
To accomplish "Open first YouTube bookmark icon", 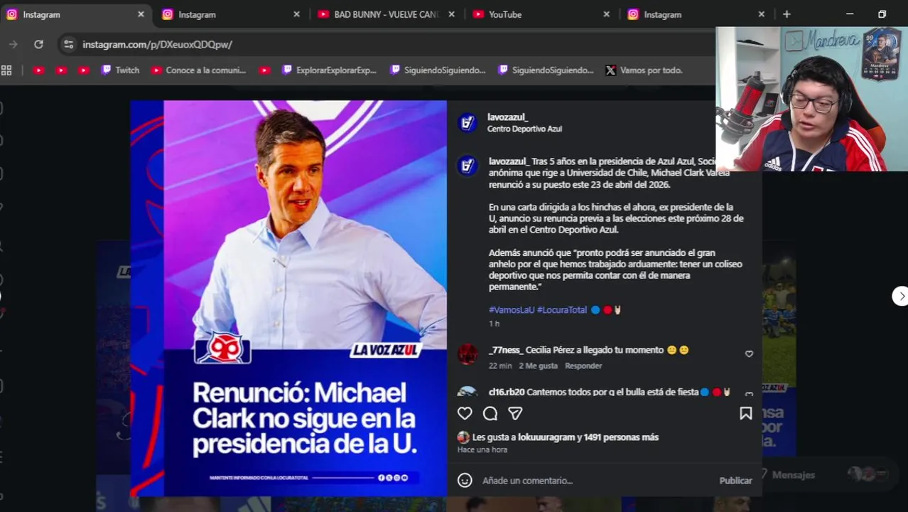I will (x=38, y=70).
